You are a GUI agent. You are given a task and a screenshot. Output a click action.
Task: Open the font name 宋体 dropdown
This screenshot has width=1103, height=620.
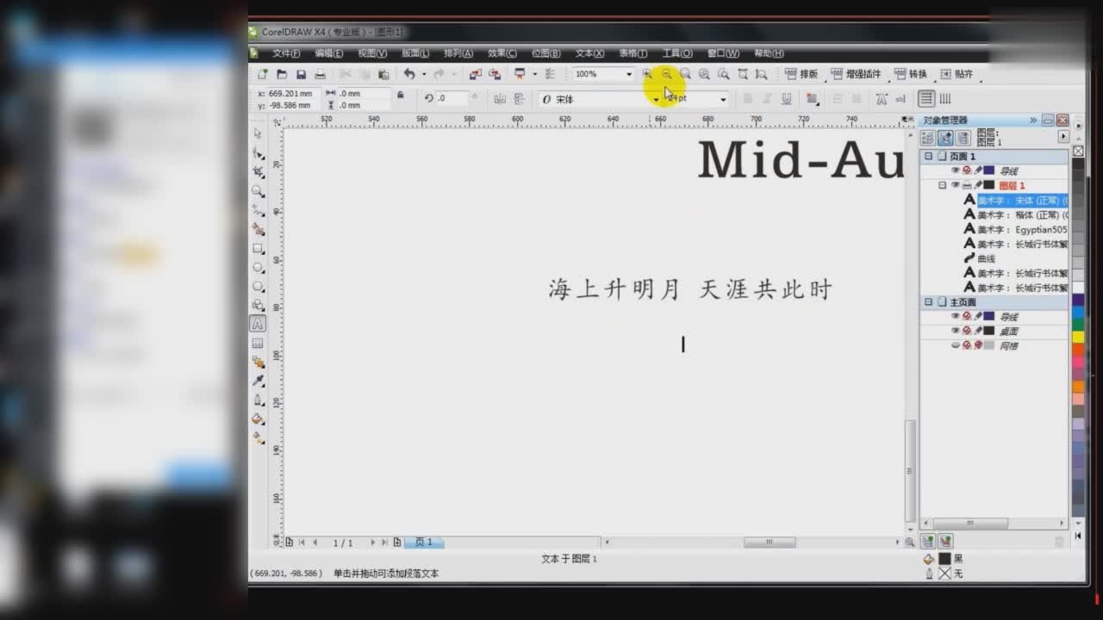656,99
